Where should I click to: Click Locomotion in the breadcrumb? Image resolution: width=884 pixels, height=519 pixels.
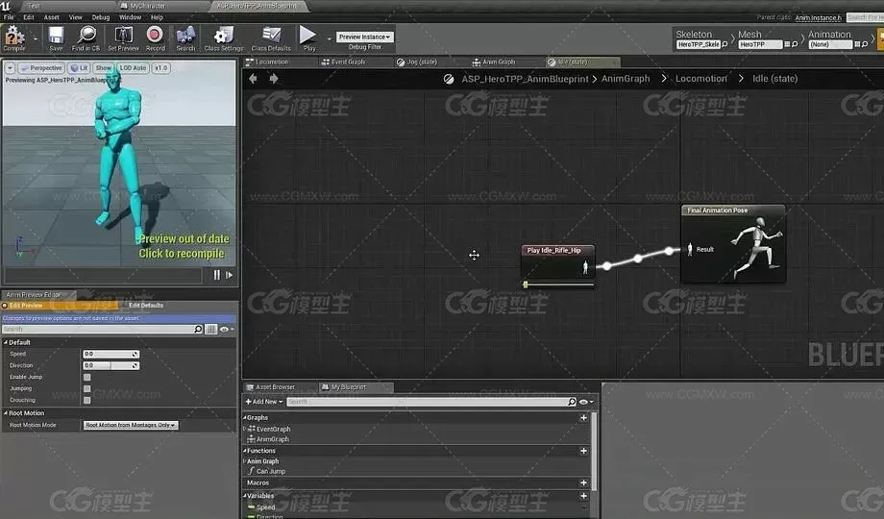[701, 79]
